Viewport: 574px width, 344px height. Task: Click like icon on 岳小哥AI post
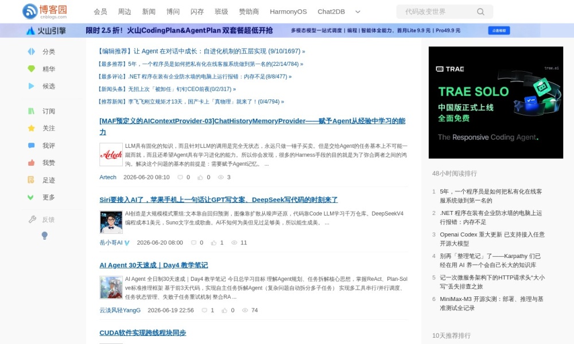point(214,243)
